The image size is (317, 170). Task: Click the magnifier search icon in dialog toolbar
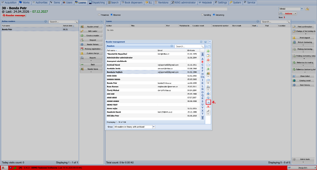(x=208, y=102)
